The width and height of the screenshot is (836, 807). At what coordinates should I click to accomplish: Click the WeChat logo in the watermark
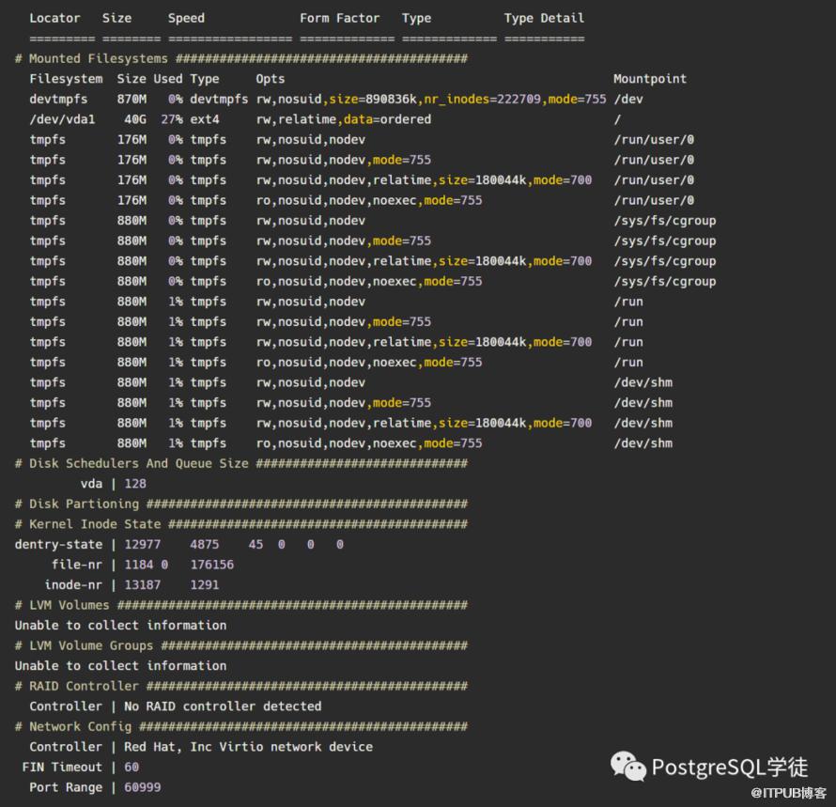point(628,767)
